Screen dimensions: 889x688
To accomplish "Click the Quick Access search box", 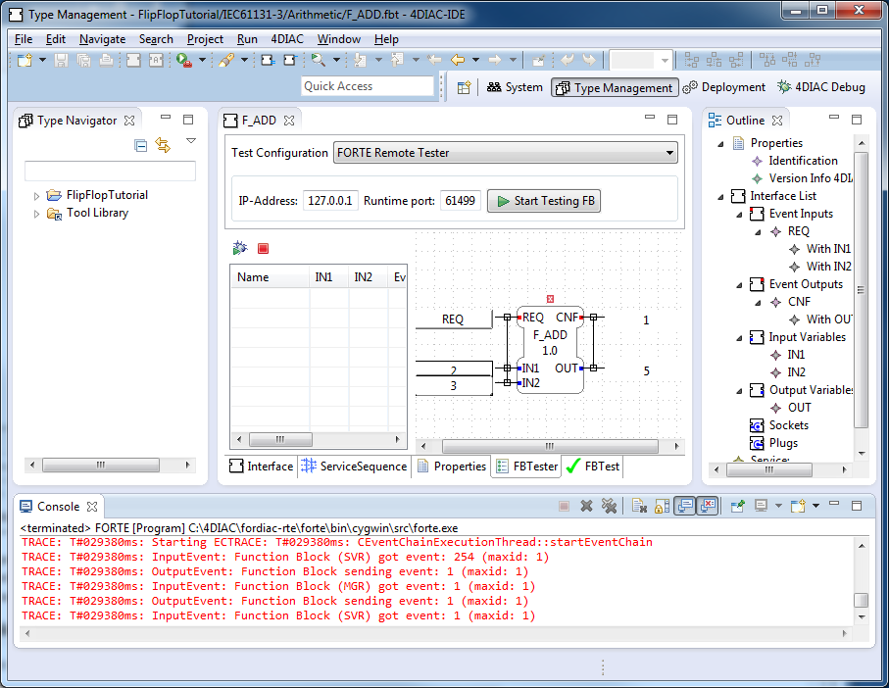I will pos(367,86).
